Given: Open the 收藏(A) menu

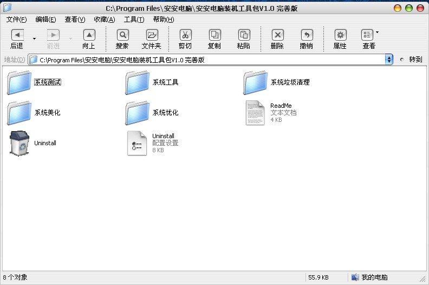Looking at the screenshot, I should [104, 20].
